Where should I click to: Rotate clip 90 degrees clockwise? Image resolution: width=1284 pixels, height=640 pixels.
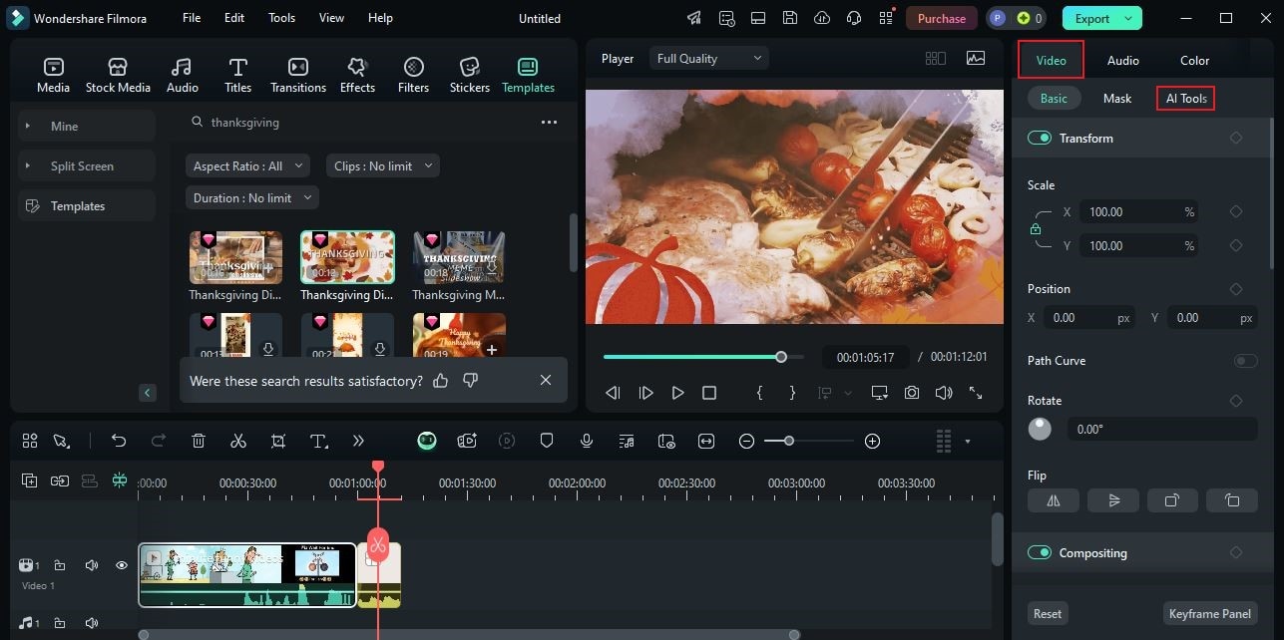click(1172, 500)
